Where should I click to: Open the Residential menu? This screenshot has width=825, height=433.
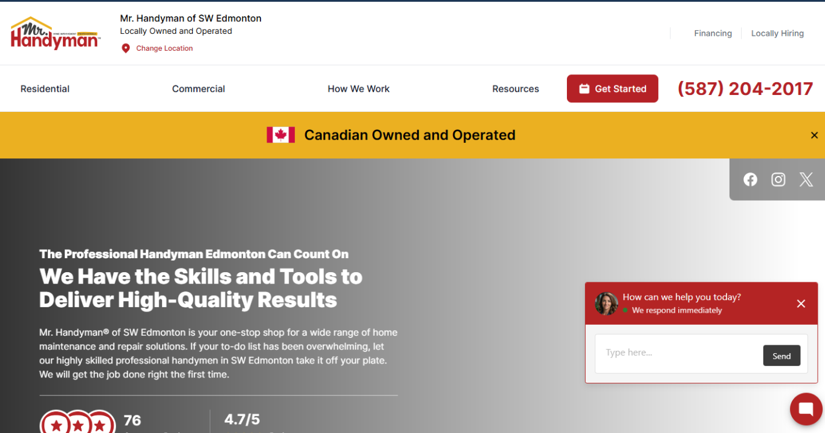[x=45, y=89]
